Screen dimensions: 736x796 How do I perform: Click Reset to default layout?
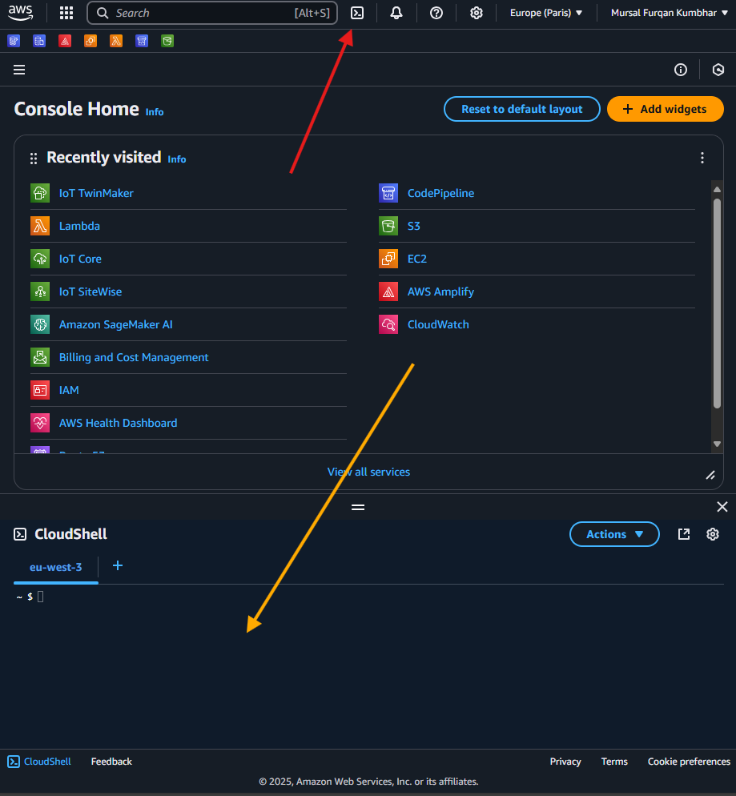point(522,109)
